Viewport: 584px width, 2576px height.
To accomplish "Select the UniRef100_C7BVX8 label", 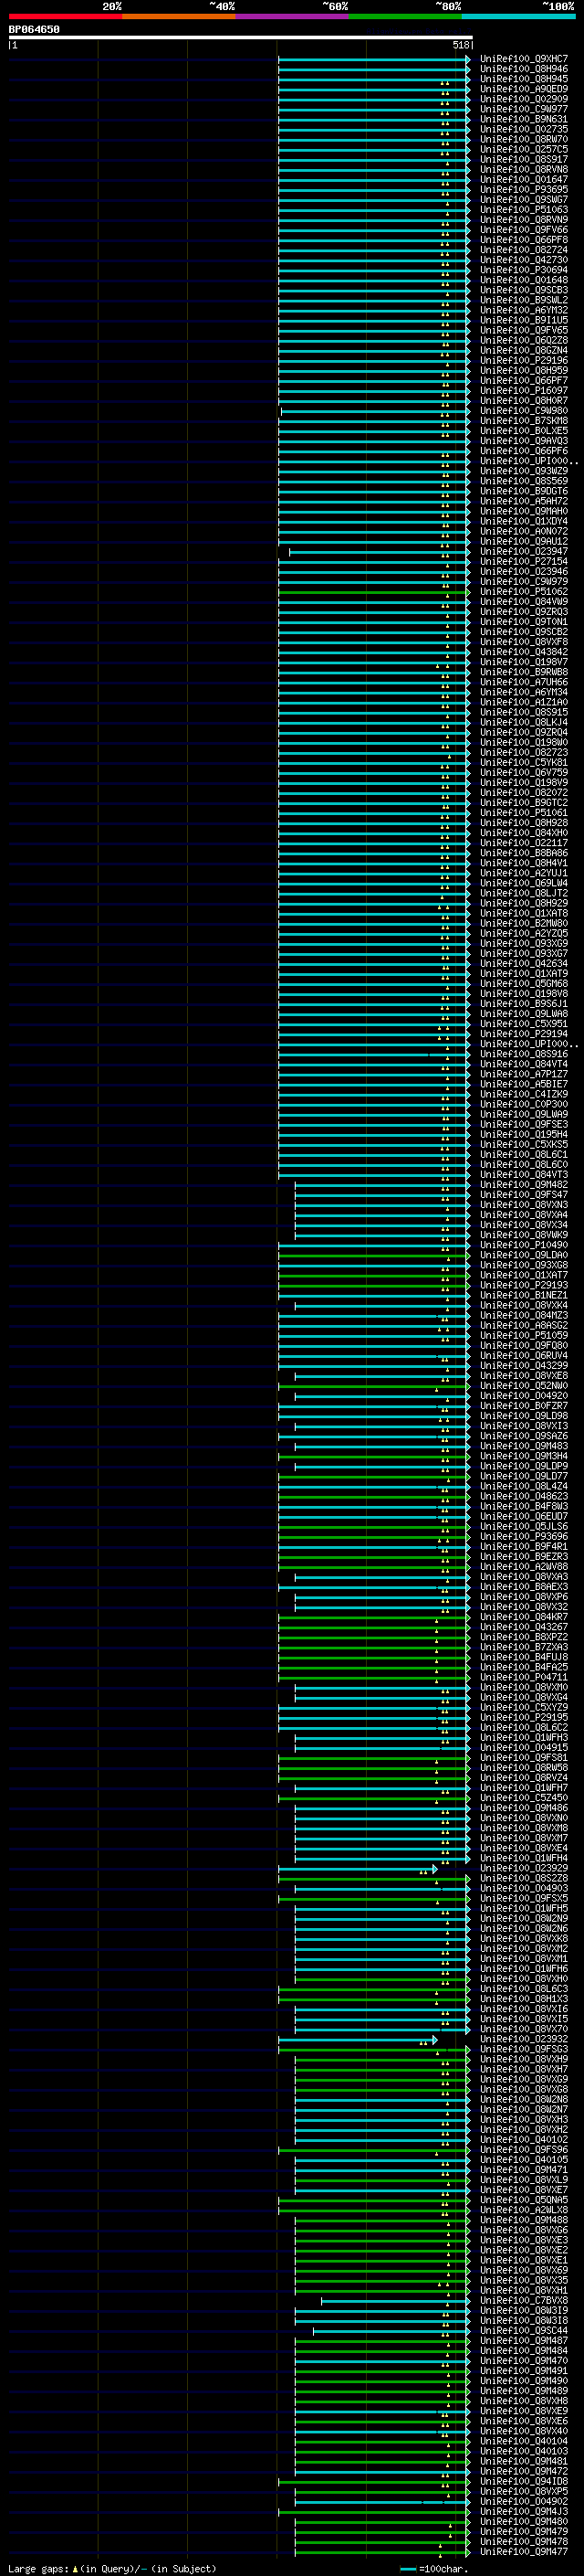I will (524, 2300).
